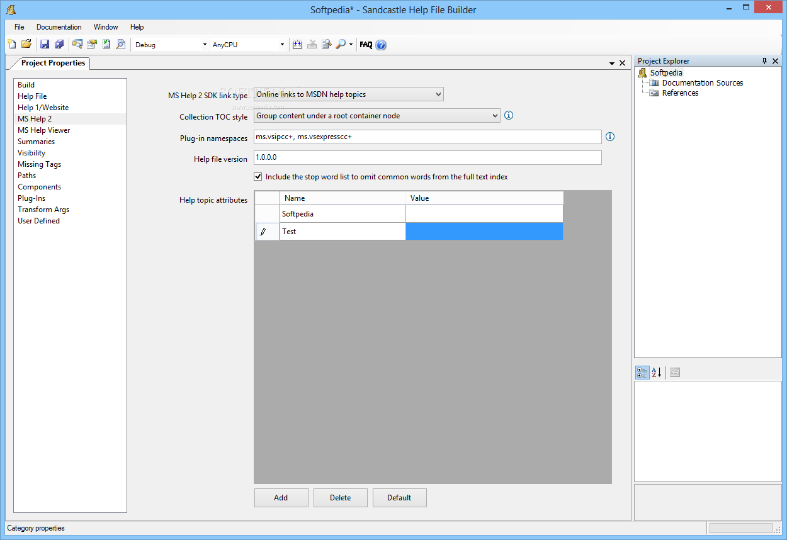Click the Add button
787x540 pixels.
(x=281, y=498)
